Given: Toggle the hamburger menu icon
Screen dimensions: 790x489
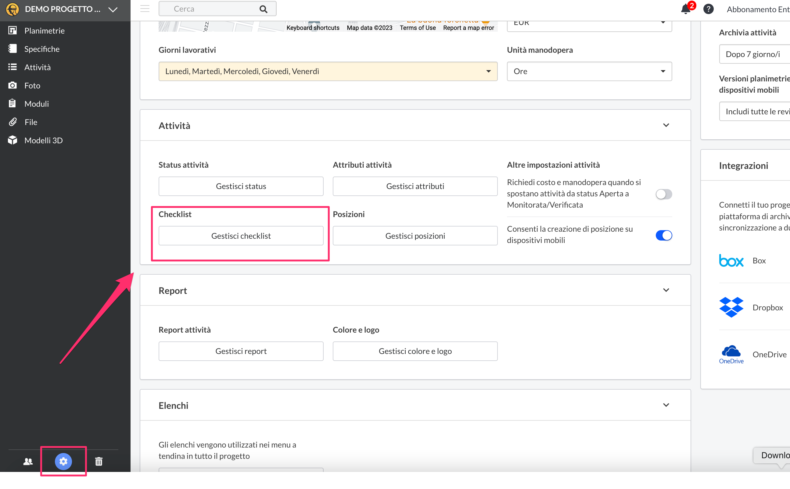Looking at the screenshot, I should tap(145, 9).
